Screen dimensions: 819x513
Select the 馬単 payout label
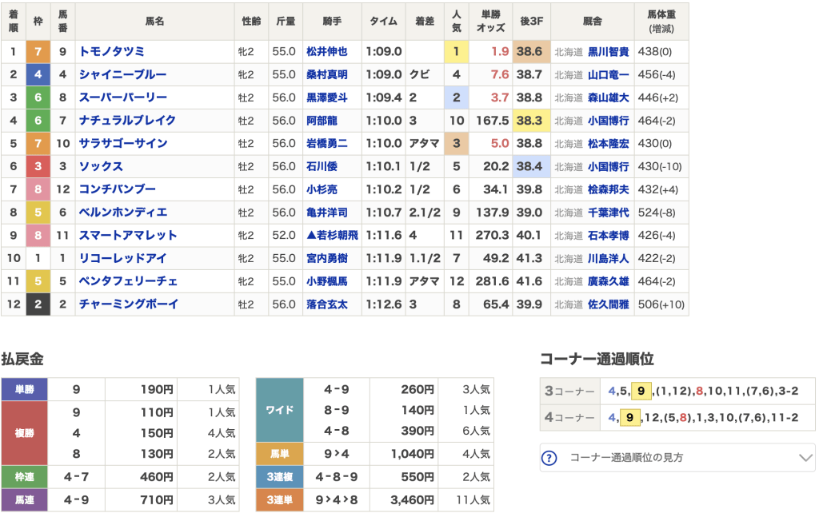(279, 454)
